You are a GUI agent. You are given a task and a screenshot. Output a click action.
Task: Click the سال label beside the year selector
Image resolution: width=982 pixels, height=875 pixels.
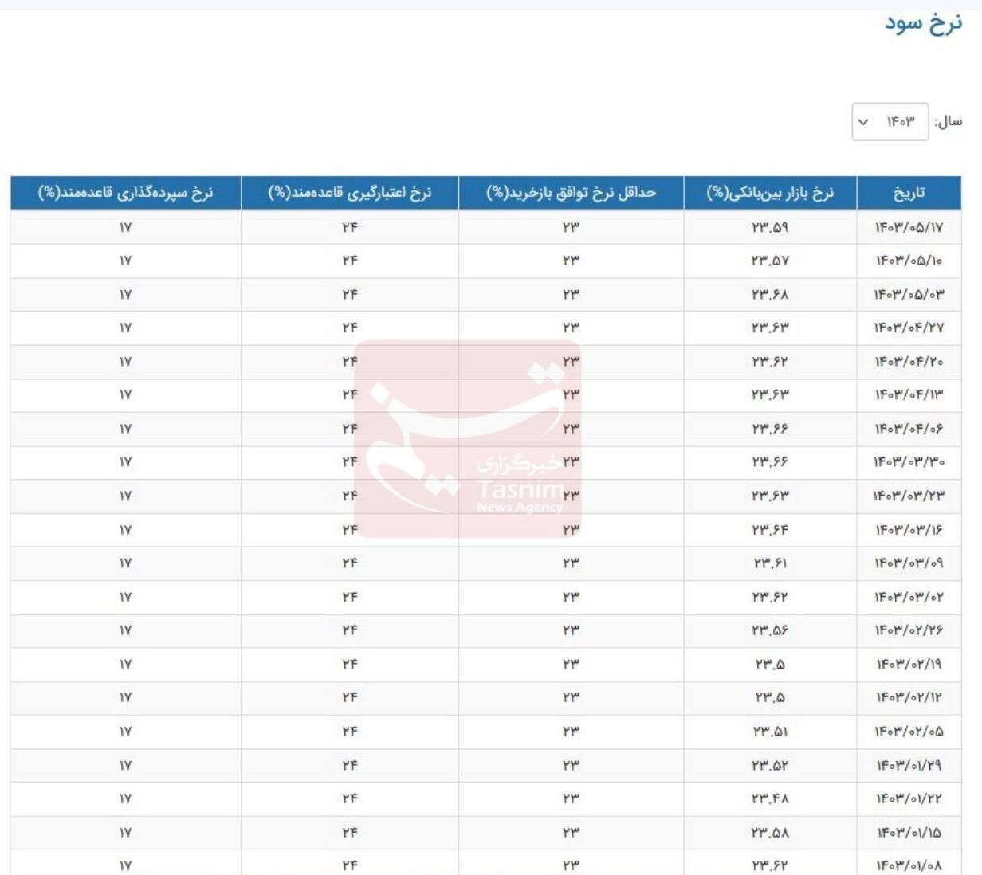pos(949,122)
